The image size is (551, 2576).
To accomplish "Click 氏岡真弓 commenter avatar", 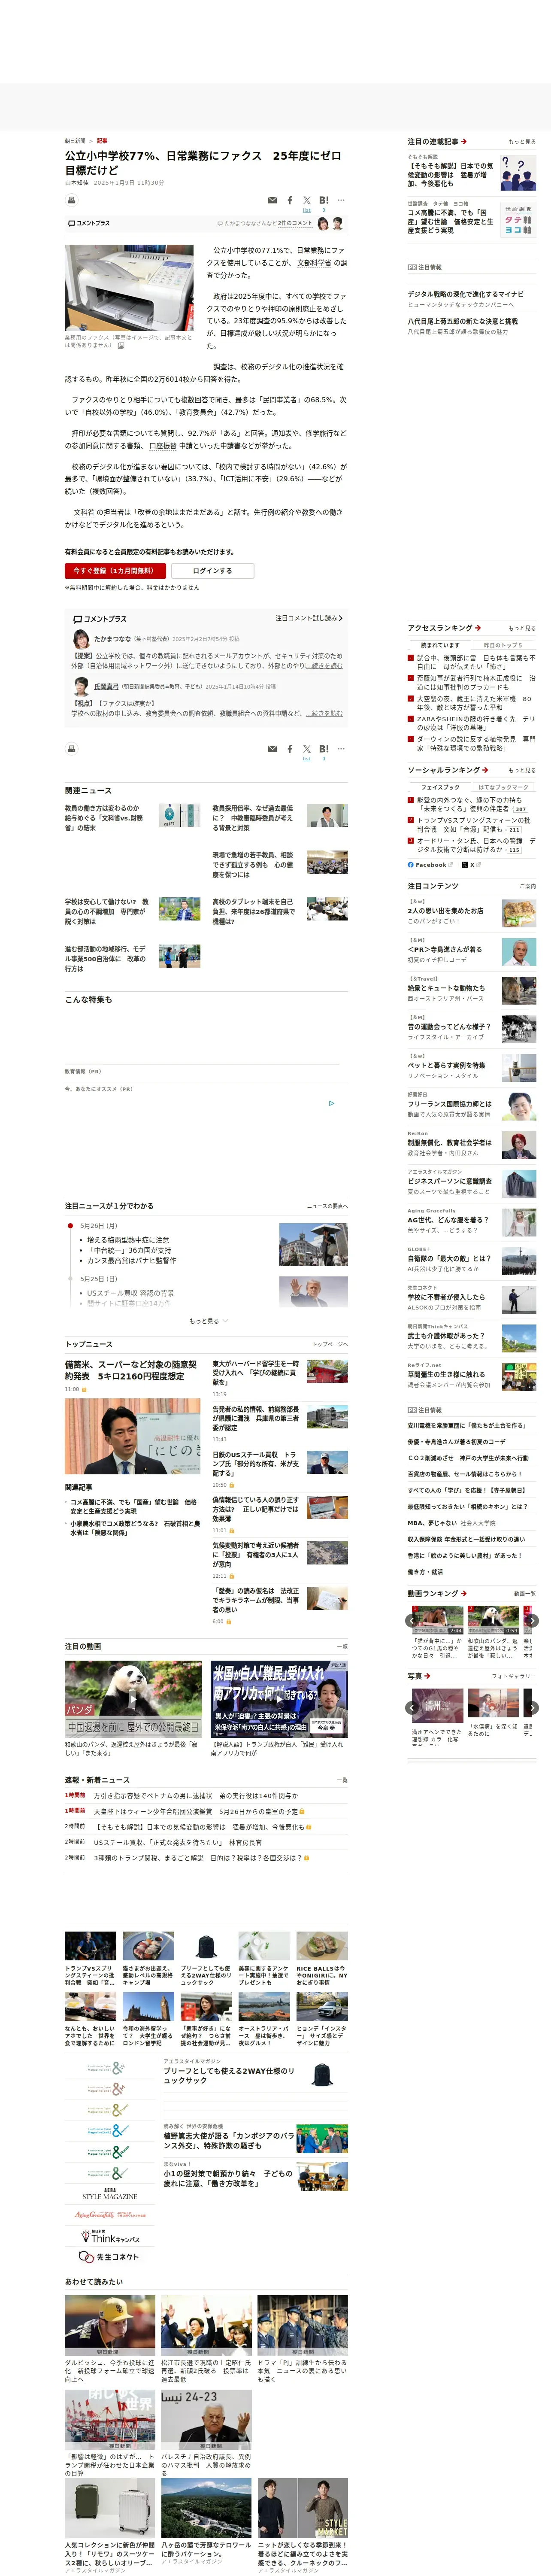I will pyautogui.click(x=81, y=687).
